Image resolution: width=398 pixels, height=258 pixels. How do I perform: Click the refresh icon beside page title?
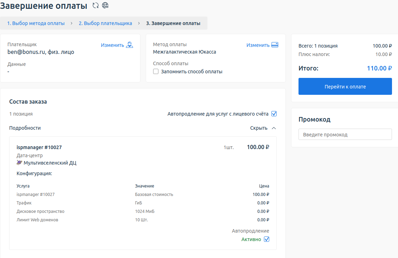95,6
